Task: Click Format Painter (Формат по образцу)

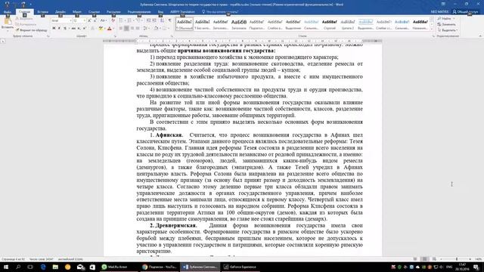Action: tap(31, 30)
